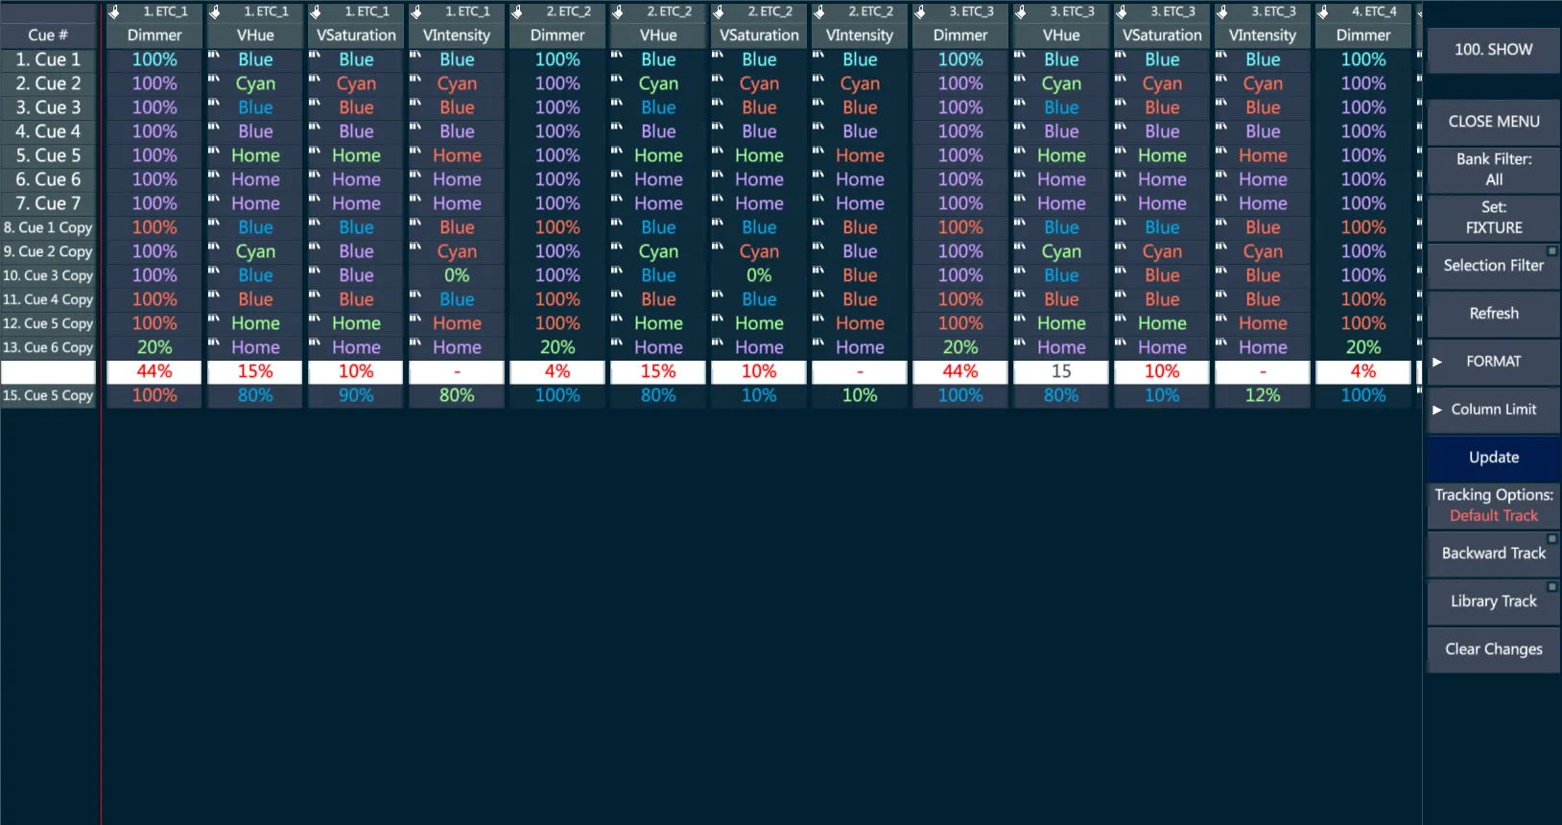Click fixture icon above ETC_1 VSaturation column
Screen dimensions: 1562x825
[x=316, y=12]
